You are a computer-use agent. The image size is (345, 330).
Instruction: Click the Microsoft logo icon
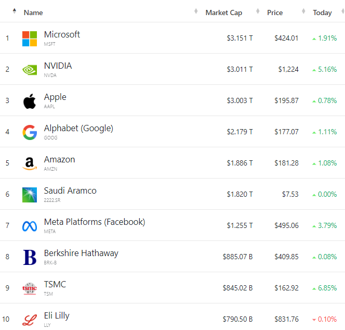click(x=30, y=39)
